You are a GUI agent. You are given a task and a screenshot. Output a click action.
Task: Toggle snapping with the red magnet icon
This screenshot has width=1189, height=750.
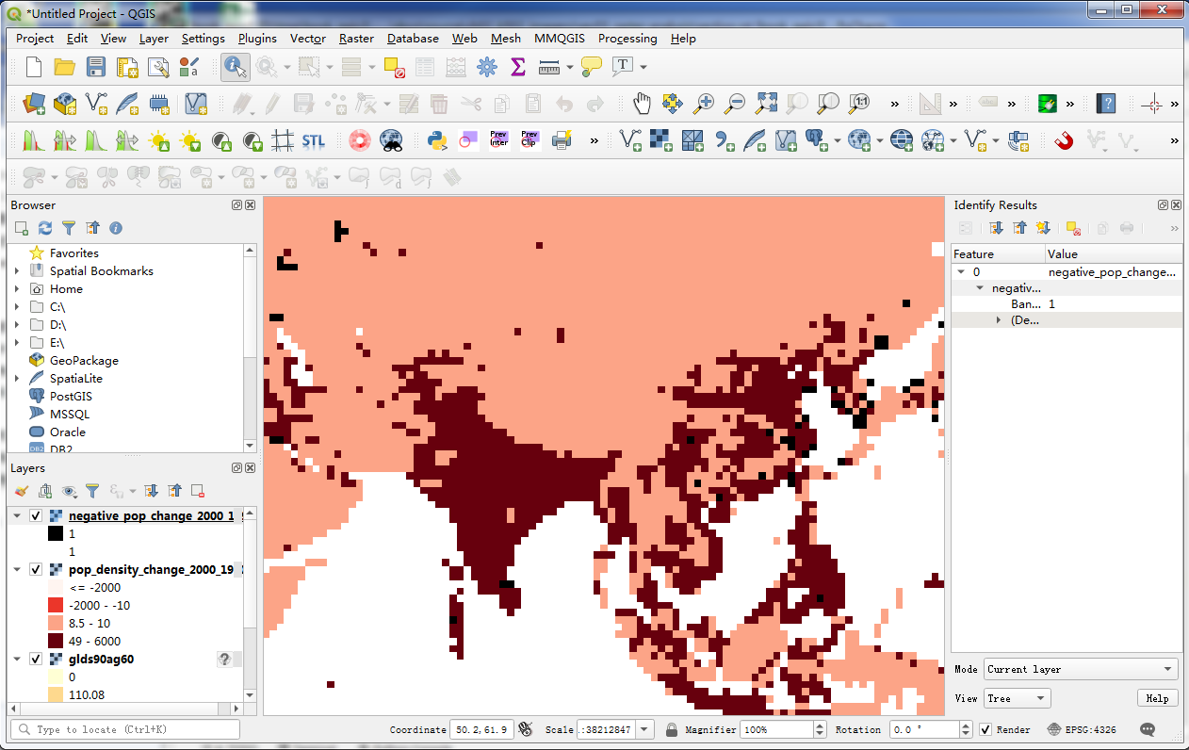click(x=1064, y=140)
